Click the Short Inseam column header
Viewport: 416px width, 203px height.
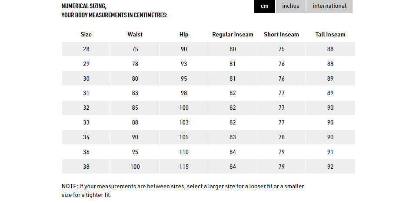tap(282, 34)
